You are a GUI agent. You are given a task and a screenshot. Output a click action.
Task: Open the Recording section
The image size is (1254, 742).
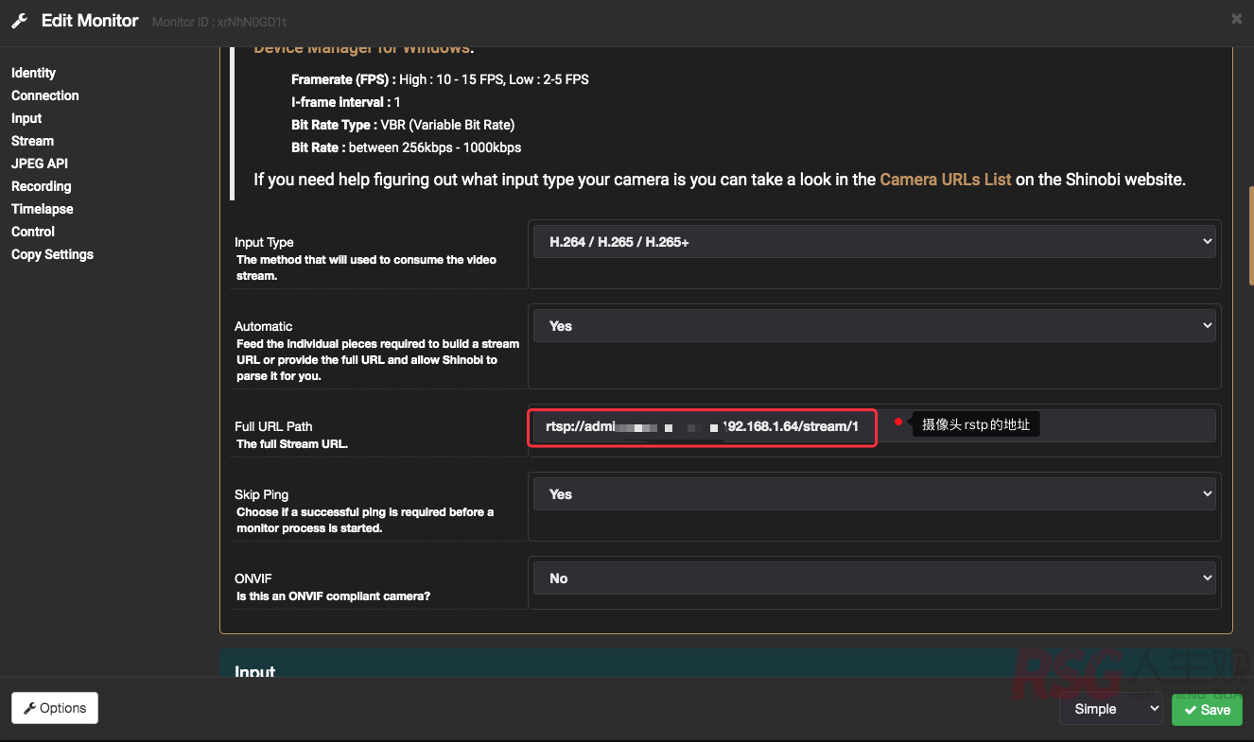click(41, 186)
